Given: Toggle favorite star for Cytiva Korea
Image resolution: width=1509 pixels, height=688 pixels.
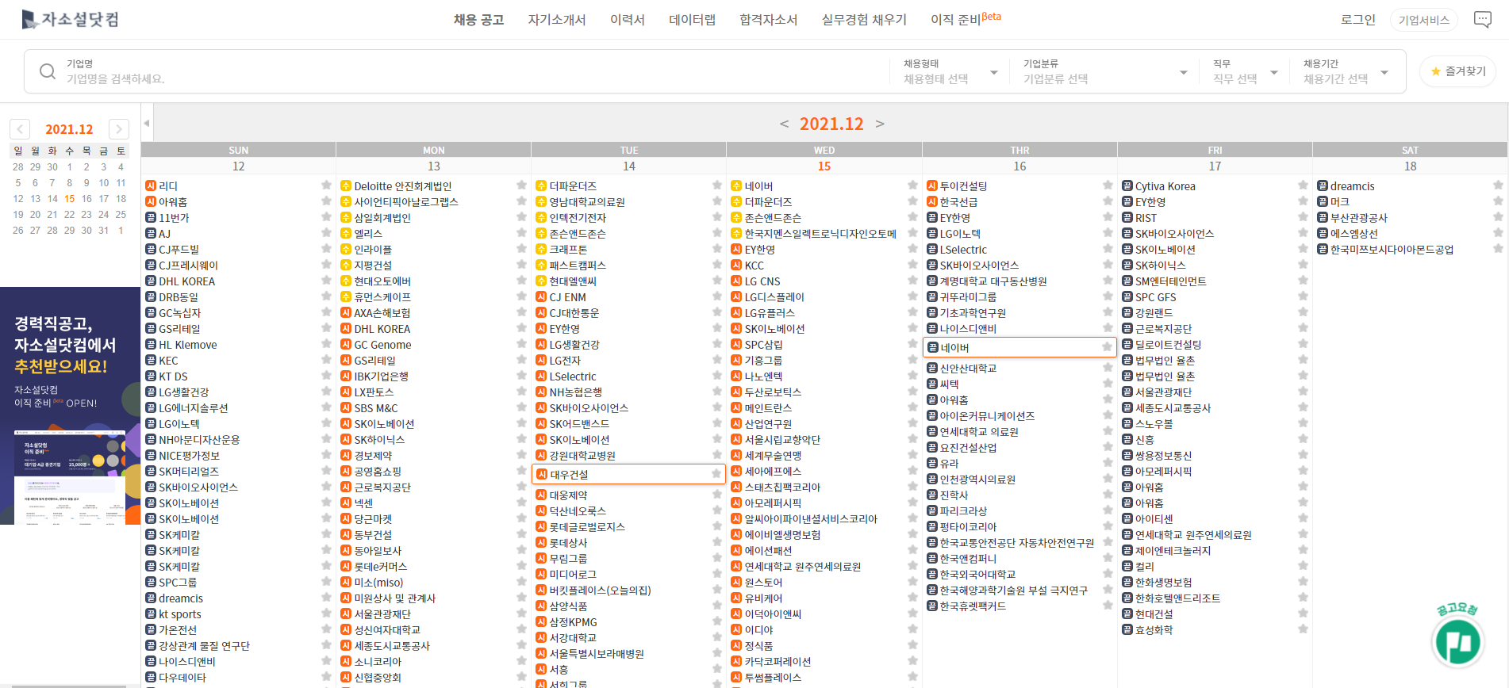Looking at the screenshot, I should [1303, 185].
